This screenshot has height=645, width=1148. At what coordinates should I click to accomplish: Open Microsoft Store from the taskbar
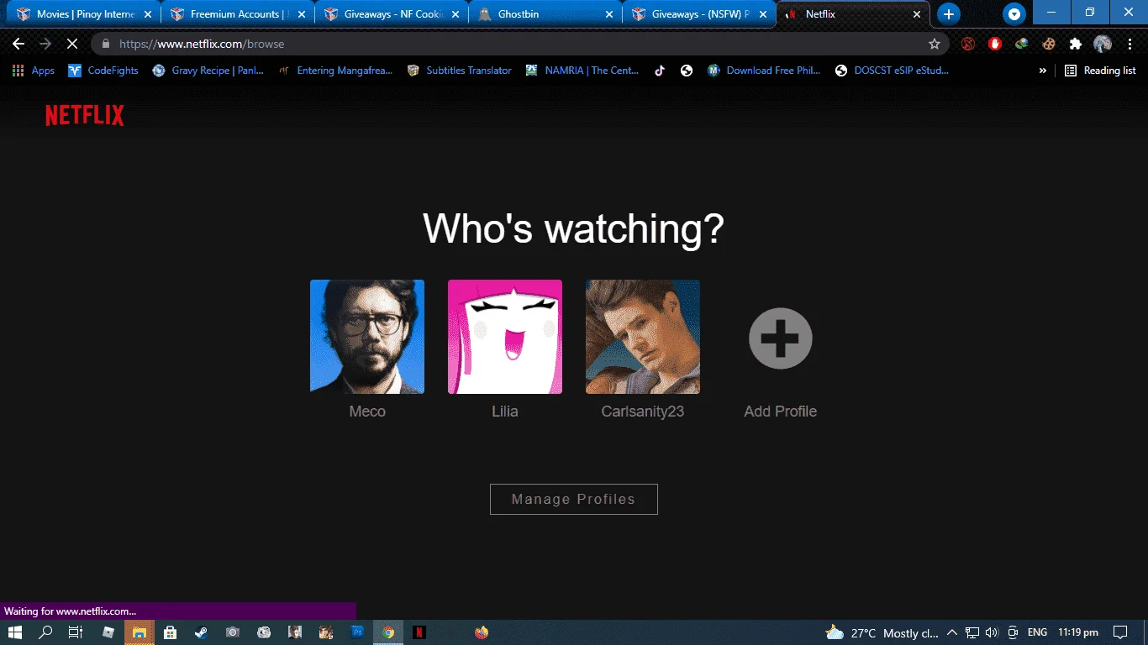(170, 632)
